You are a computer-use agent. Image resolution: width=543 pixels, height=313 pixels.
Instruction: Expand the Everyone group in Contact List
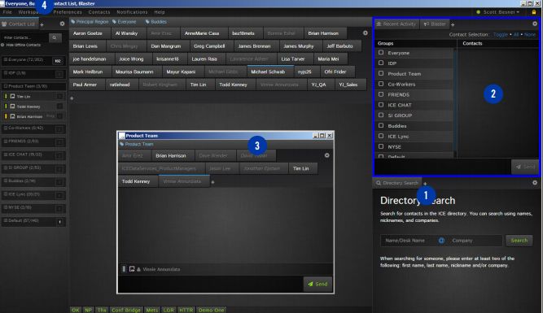coord(6,60)
